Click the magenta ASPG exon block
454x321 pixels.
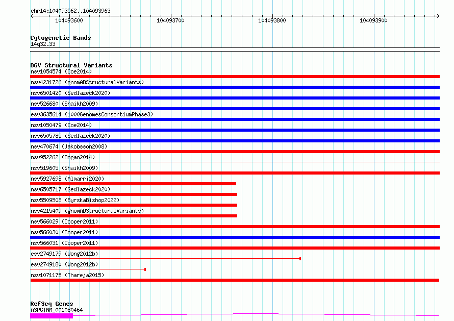(52, 316)
